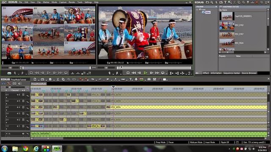Open the dropdown arrow beside the Title tool
This screenshot has height=152, width=271.
pos(133,80)
